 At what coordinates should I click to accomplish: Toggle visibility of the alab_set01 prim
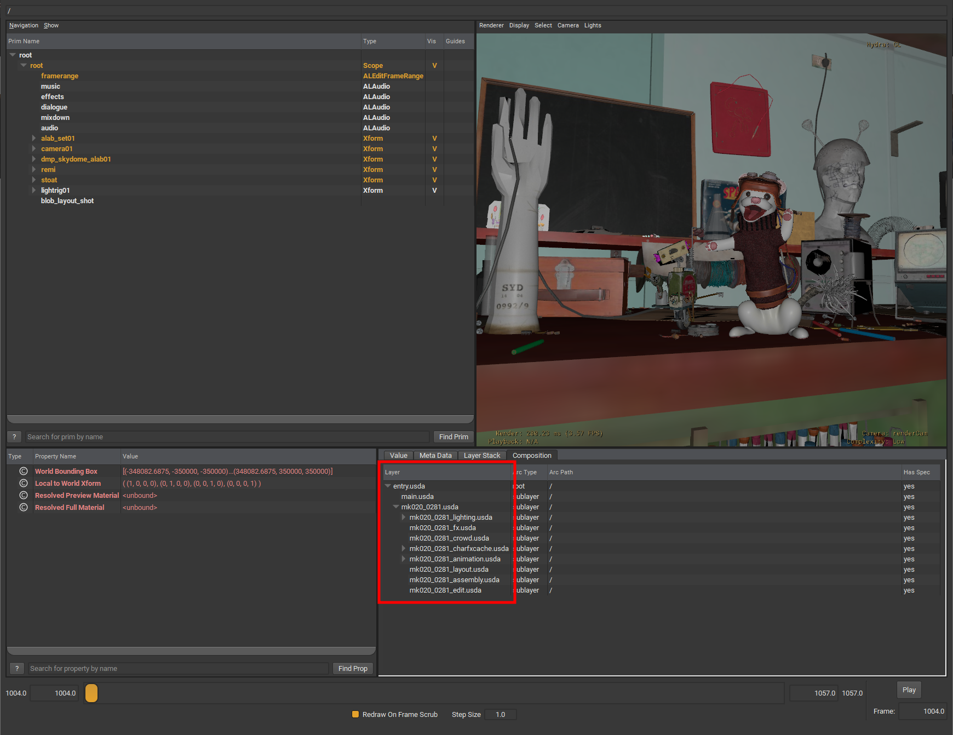pos(434,139)
